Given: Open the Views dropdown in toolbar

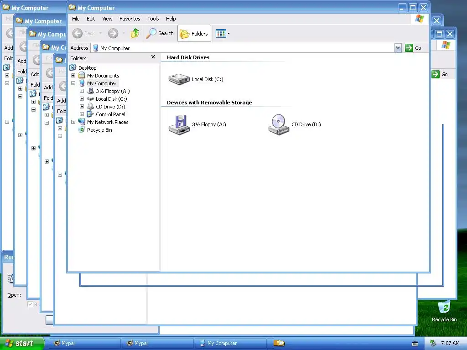Looking at the screenshot, I should [x=223, y=33].
